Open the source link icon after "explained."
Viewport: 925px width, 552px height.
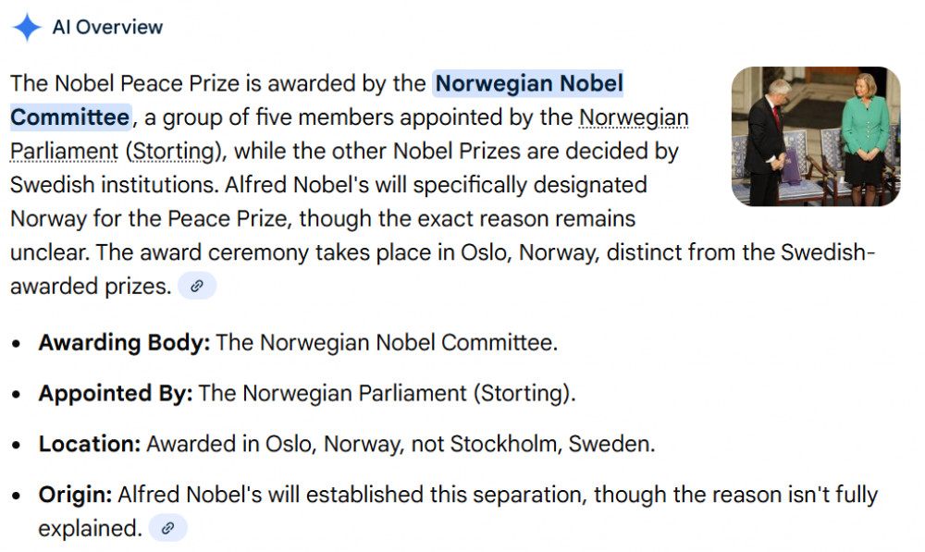[x=167, y=528]
